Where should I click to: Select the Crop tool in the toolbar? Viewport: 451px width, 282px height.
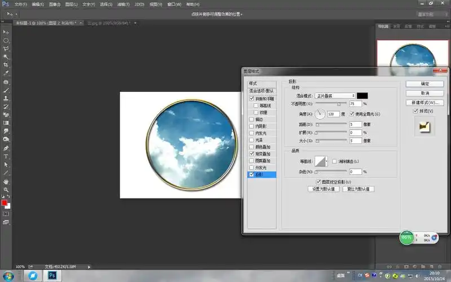tap(6, 65)
